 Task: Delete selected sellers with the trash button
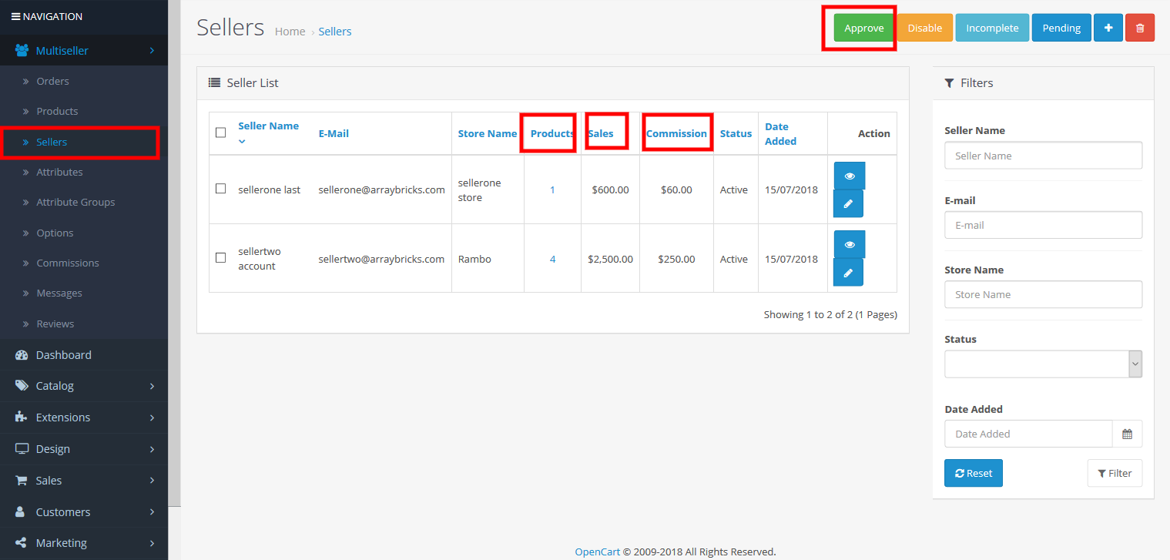pos(1140,28)
